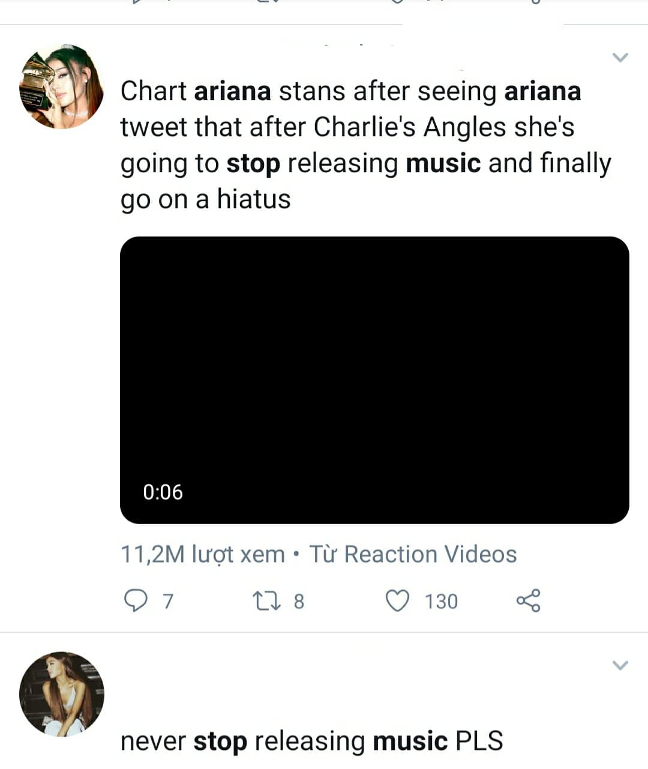
Task: Expand chevron on 'never stop releasing' tweet
Action: [x=620, y=665]
